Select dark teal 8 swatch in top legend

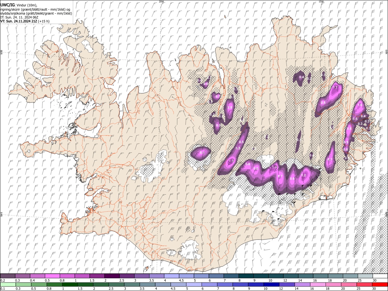[x=246, y=276]
